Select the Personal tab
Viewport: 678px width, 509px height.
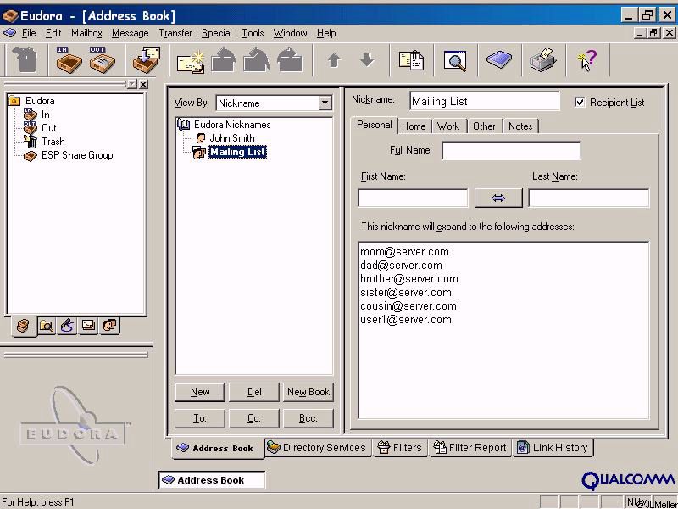[x=374, y=125]
